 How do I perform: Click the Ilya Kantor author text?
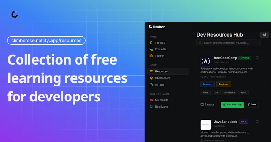pos(220,126)
